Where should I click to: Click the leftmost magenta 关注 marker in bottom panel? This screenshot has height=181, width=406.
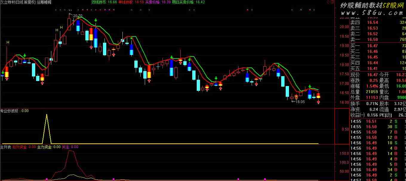pyautogui.click(x=47, y=179)
